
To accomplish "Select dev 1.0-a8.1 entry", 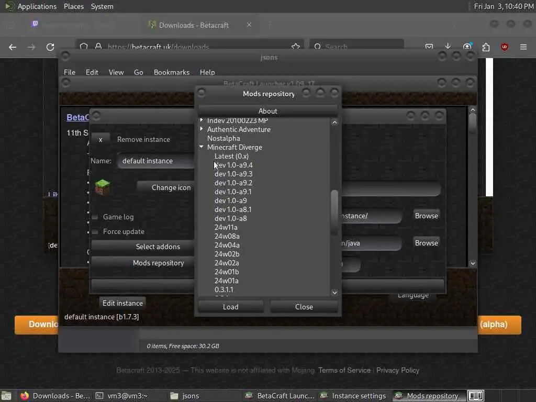I will [x=233, y=209].
